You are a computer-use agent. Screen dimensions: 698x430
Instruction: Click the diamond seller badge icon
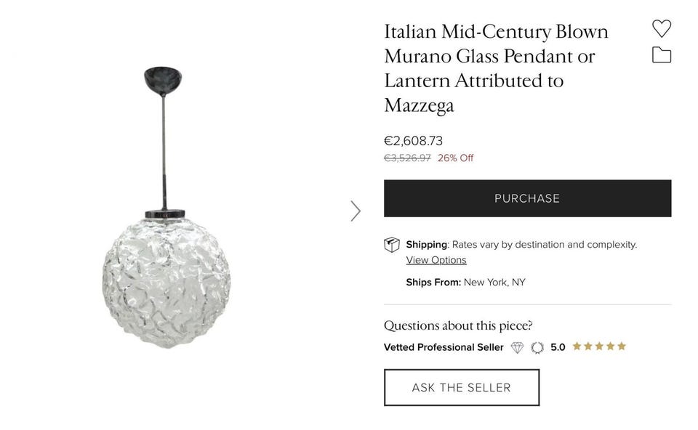coord(517,347)
